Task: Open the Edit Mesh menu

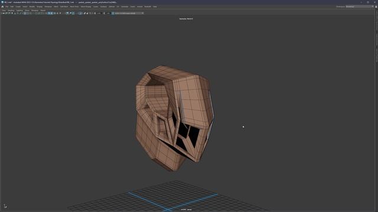Action: (x=64, y=6)
